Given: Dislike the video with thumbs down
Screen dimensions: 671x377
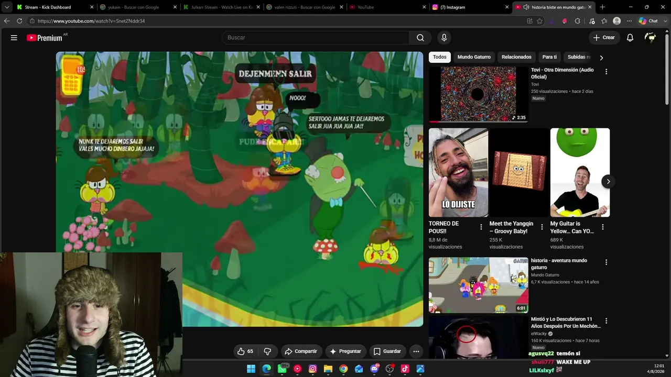Looking at the screenshot, I should tap(267, 351).
